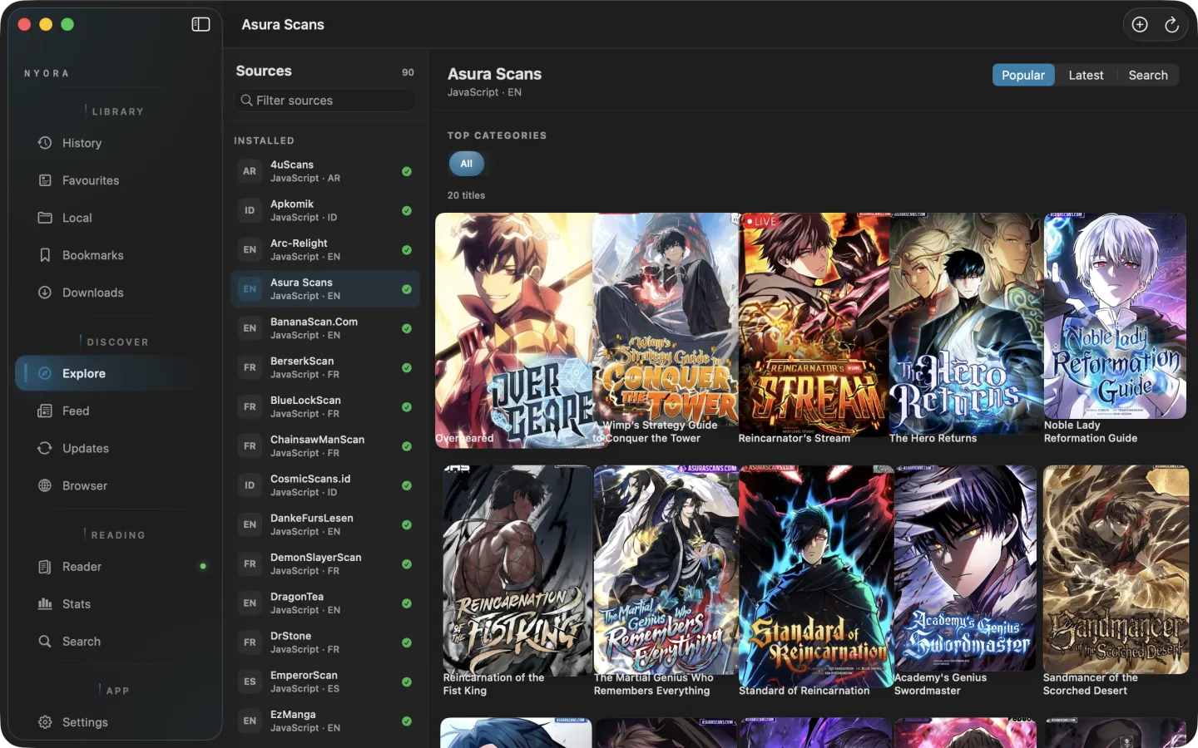This screenshot has width=1198, height=748.
Task: Focus the Filter sources field
Action: [x=325, y=101]
